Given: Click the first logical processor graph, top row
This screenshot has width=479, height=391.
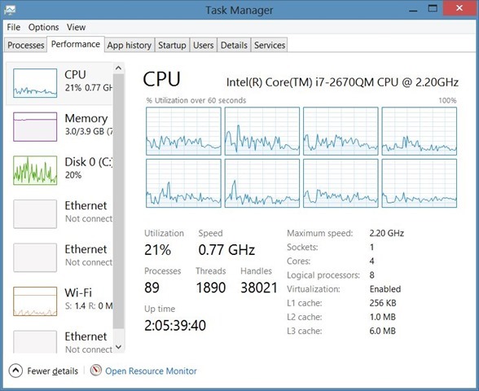Looking at the screenshot, I should pyautogui.click(x=183, y=131).
